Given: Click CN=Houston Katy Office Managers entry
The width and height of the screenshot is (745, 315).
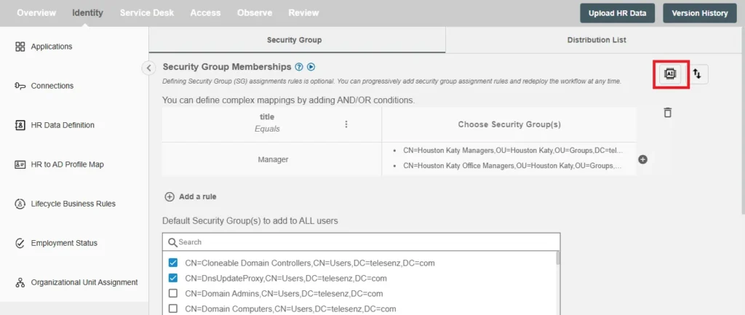Looking at the screenshot, I should tap(513, 167).
